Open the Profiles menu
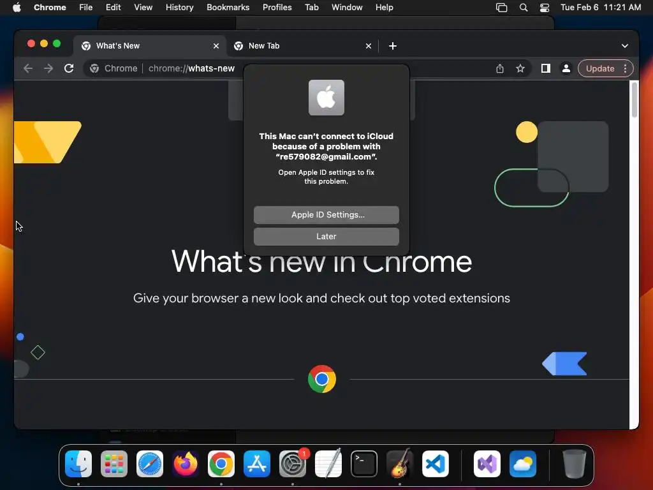This screenshot has height=490, width=653. click(x=277, y=8)
